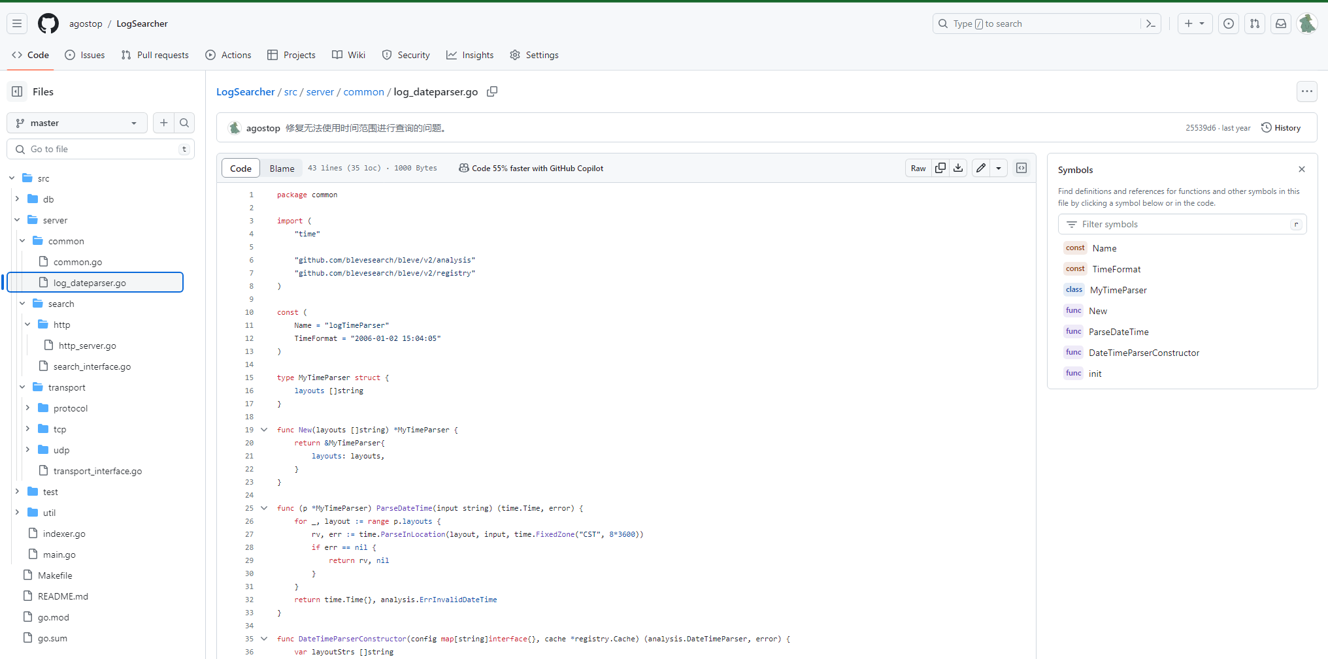
Task: Collapse the server folder
Action: tap(17, 220)
